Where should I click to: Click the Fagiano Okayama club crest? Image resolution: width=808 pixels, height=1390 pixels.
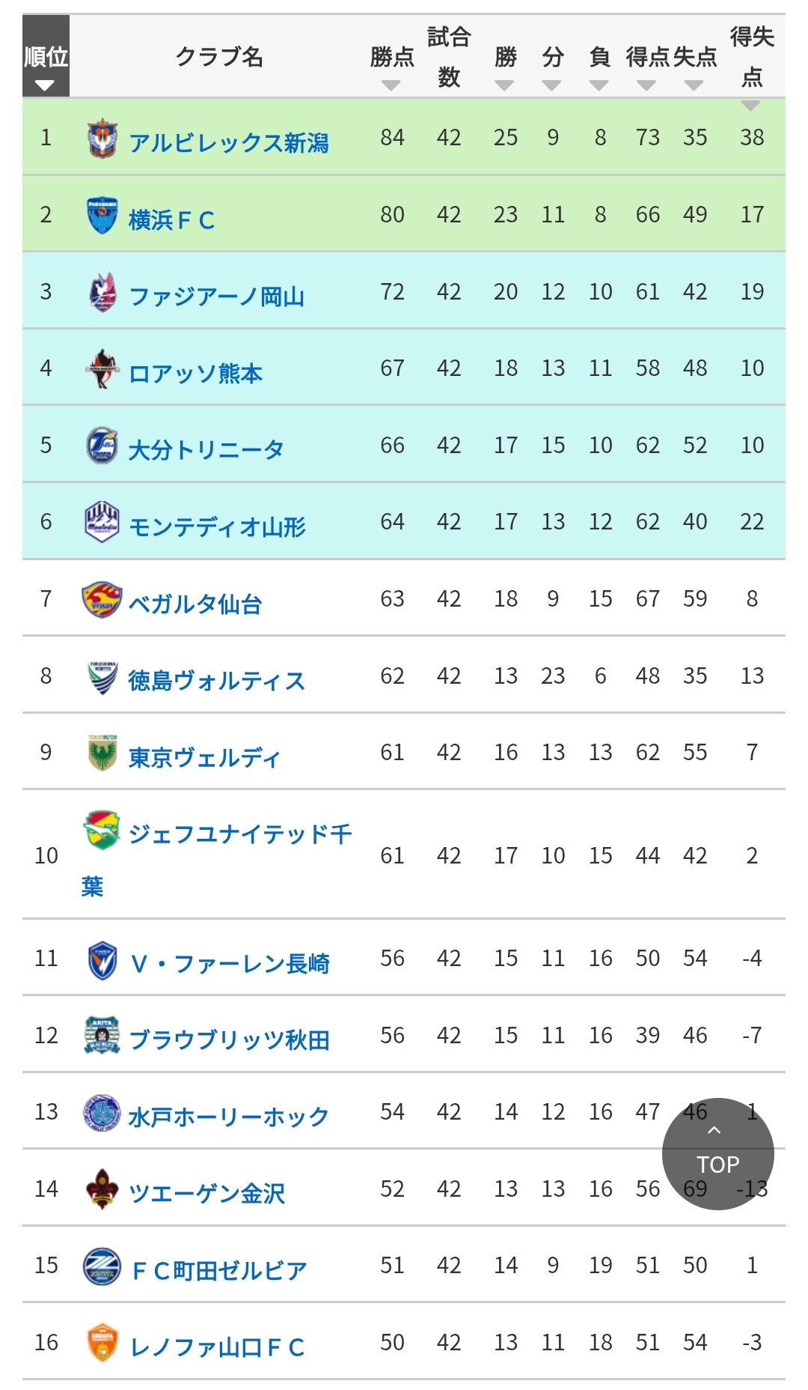102,293
